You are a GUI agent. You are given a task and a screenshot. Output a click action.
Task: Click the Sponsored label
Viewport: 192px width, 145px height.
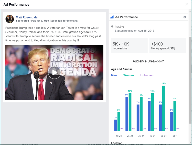coord(23,21)
